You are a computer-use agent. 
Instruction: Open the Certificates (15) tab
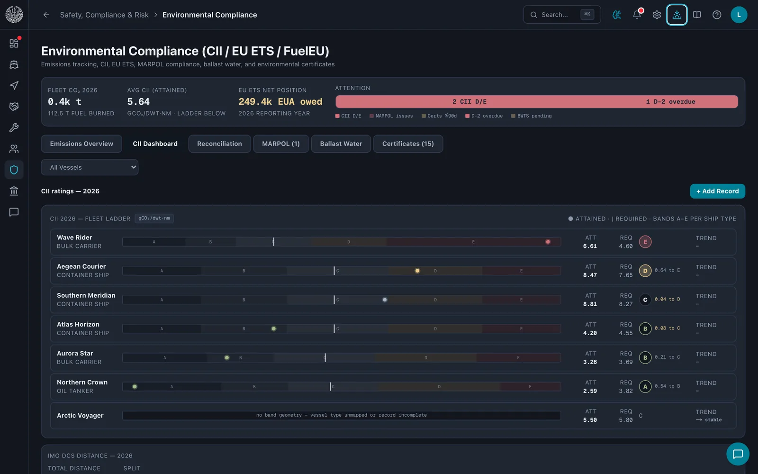pos(408,144)
